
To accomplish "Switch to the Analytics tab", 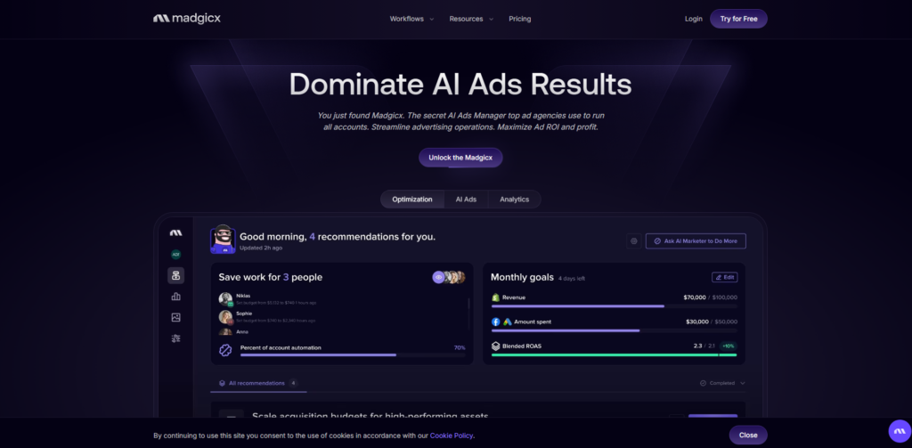I will pyautogui.click(x=514, y=199).
